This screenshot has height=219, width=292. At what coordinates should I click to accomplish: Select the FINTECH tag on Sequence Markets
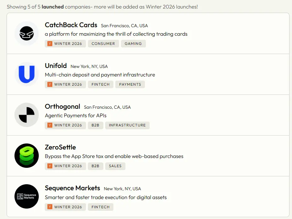100,207
